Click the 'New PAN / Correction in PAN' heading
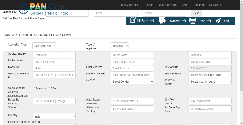The width and height of the screenshot is (243, 125). point(38,35)
